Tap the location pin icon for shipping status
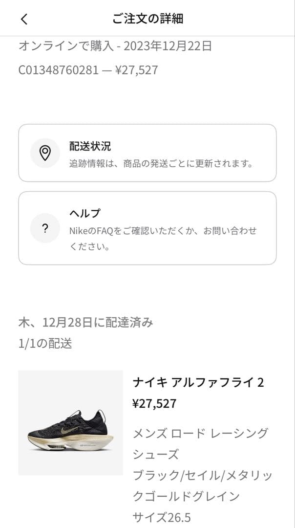The image size is (295, 528). (45, 153)
